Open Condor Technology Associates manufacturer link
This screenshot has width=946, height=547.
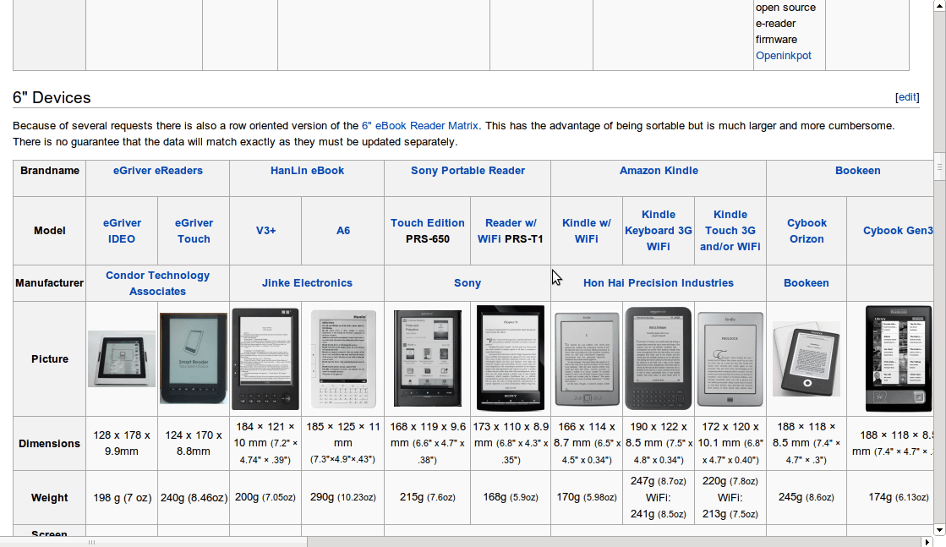click(x=157, y=283)
